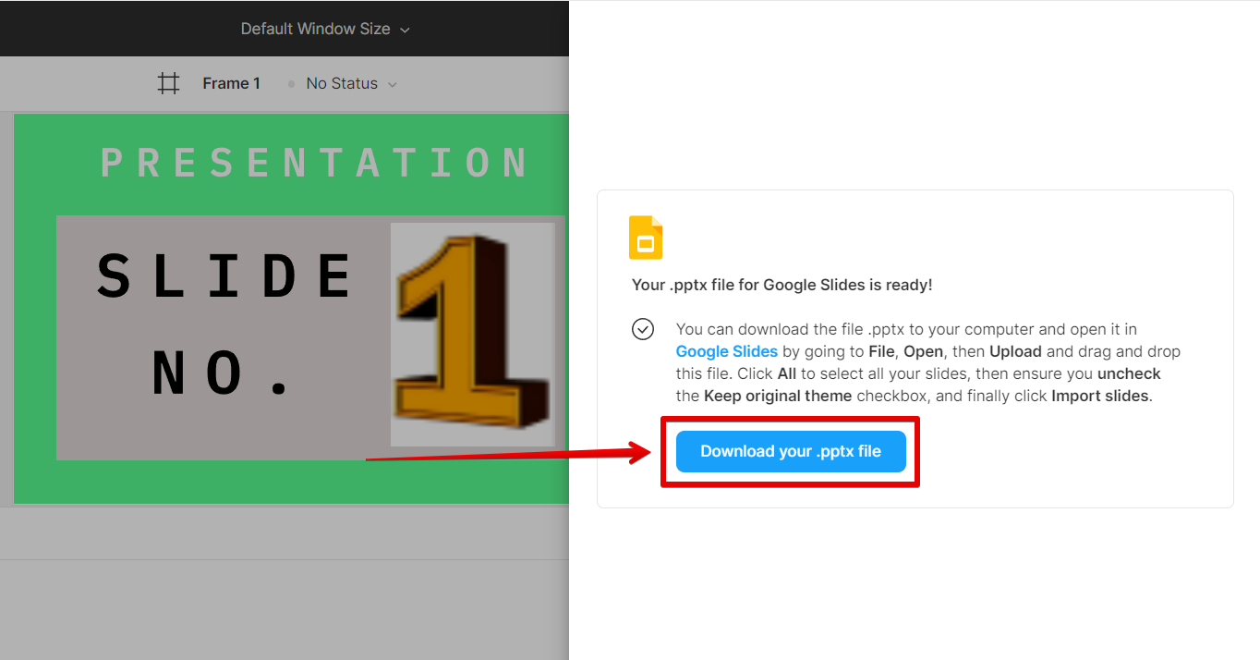Click the 'pptx file is ready' heading
The height and width of the screenshot is (660, 1260).
click(781, 285)
